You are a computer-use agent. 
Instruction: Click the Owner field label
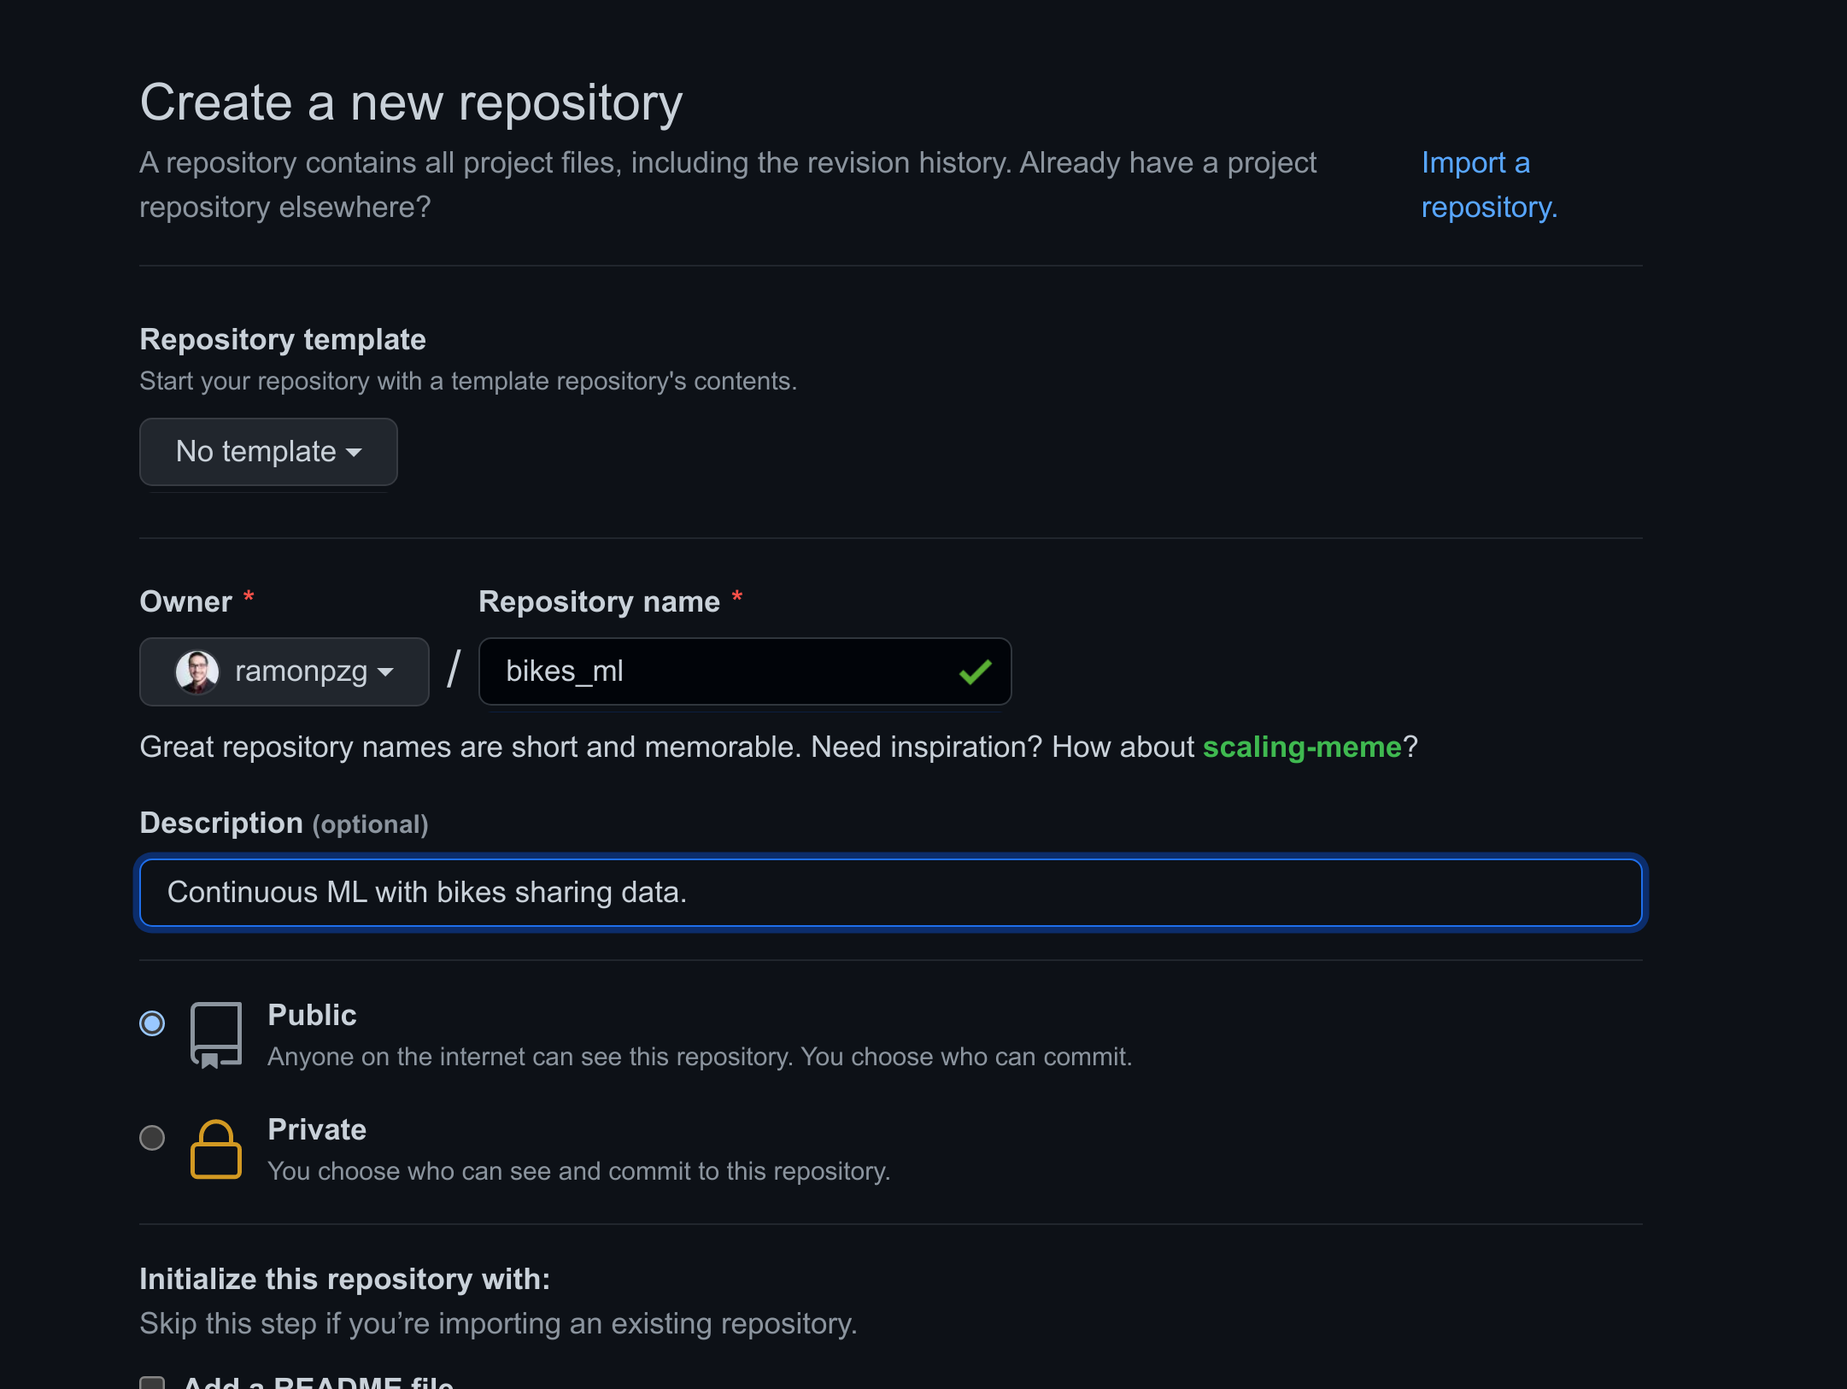tap(186, 601)
